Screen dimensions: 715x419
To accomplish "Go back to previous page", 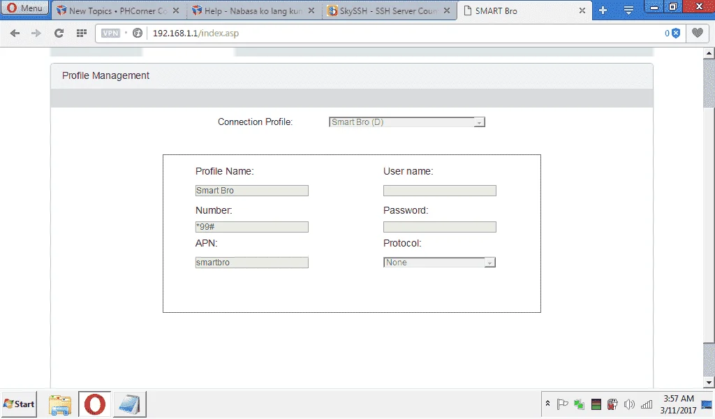I will point(15,33).
